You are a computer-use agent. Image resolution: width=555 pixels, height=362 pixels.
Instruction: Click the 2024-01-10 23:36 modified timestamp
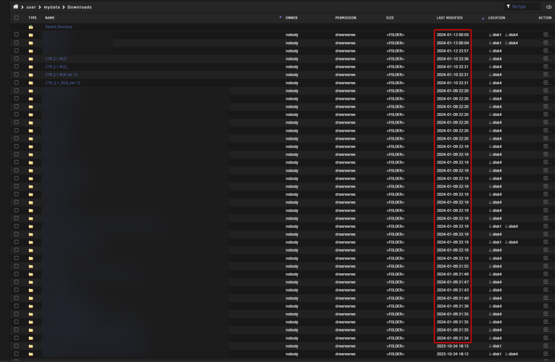click(452, 59)
